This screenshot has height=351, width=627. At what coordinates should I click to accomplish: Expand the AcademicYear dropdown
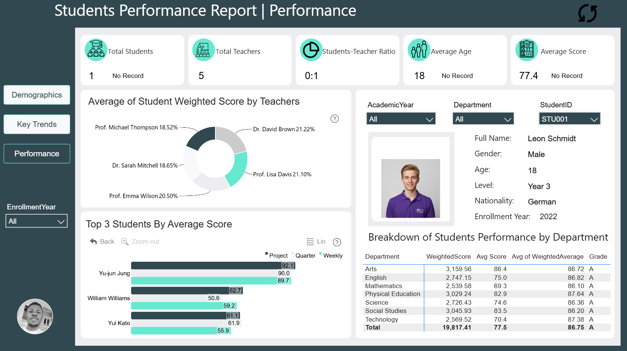(401, 119)
